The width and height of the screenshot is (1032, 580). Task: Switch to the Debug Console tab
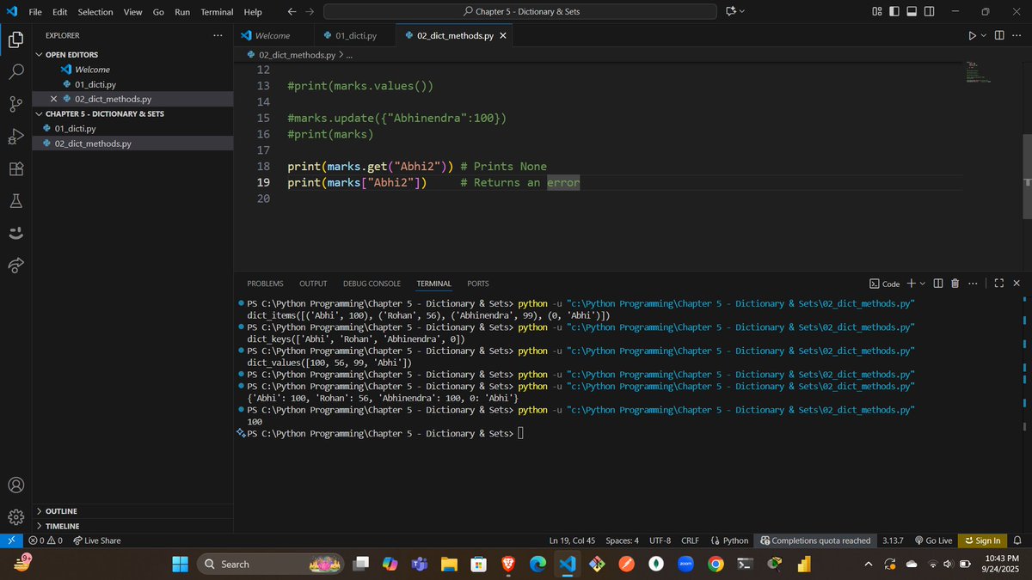(372, 284)
